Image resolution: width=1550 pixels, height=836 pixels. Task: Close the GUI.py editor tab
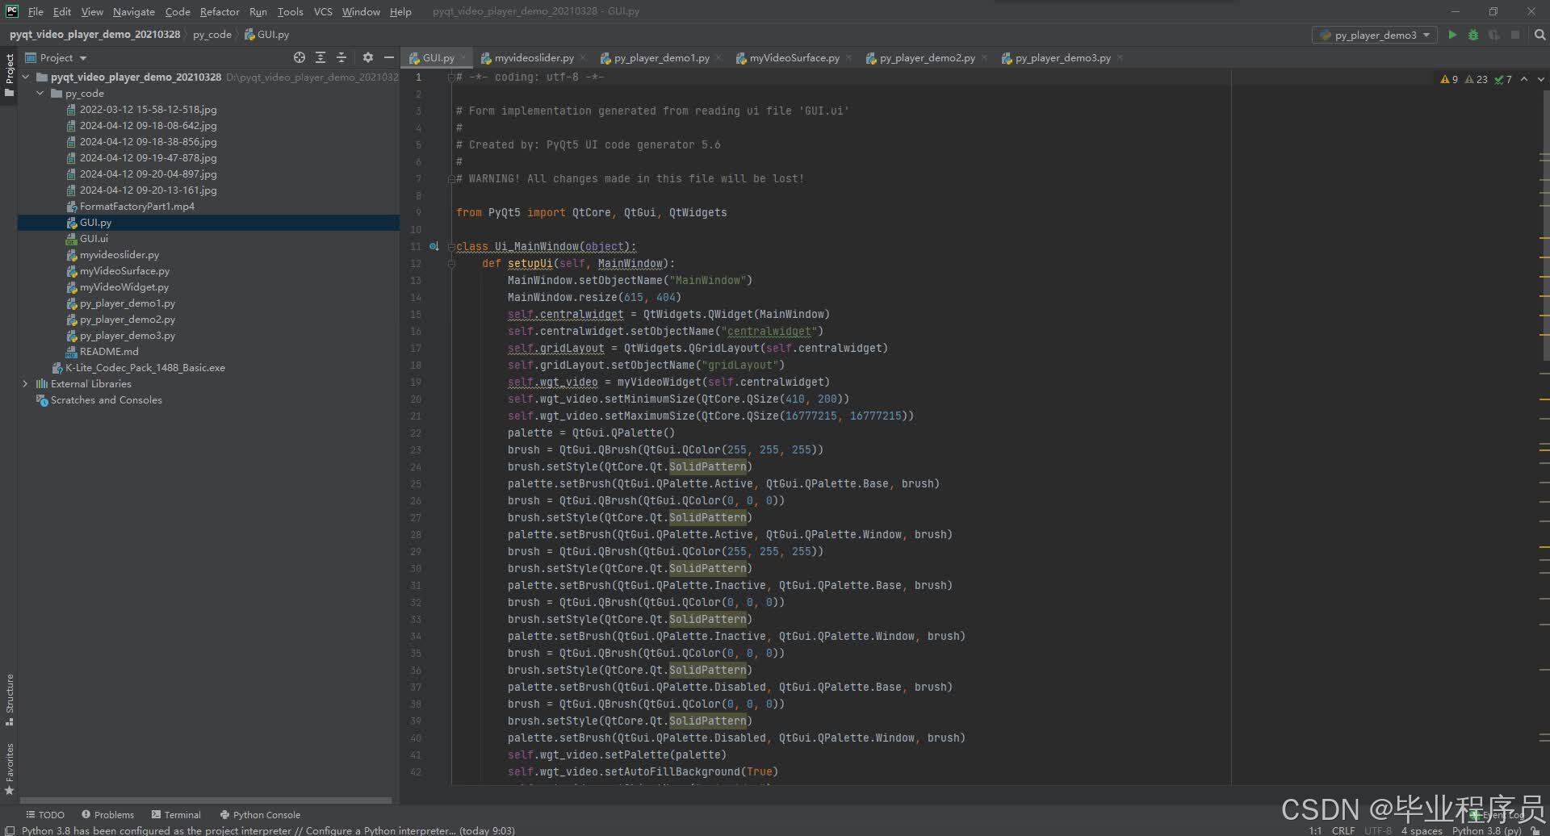(463, 57)
